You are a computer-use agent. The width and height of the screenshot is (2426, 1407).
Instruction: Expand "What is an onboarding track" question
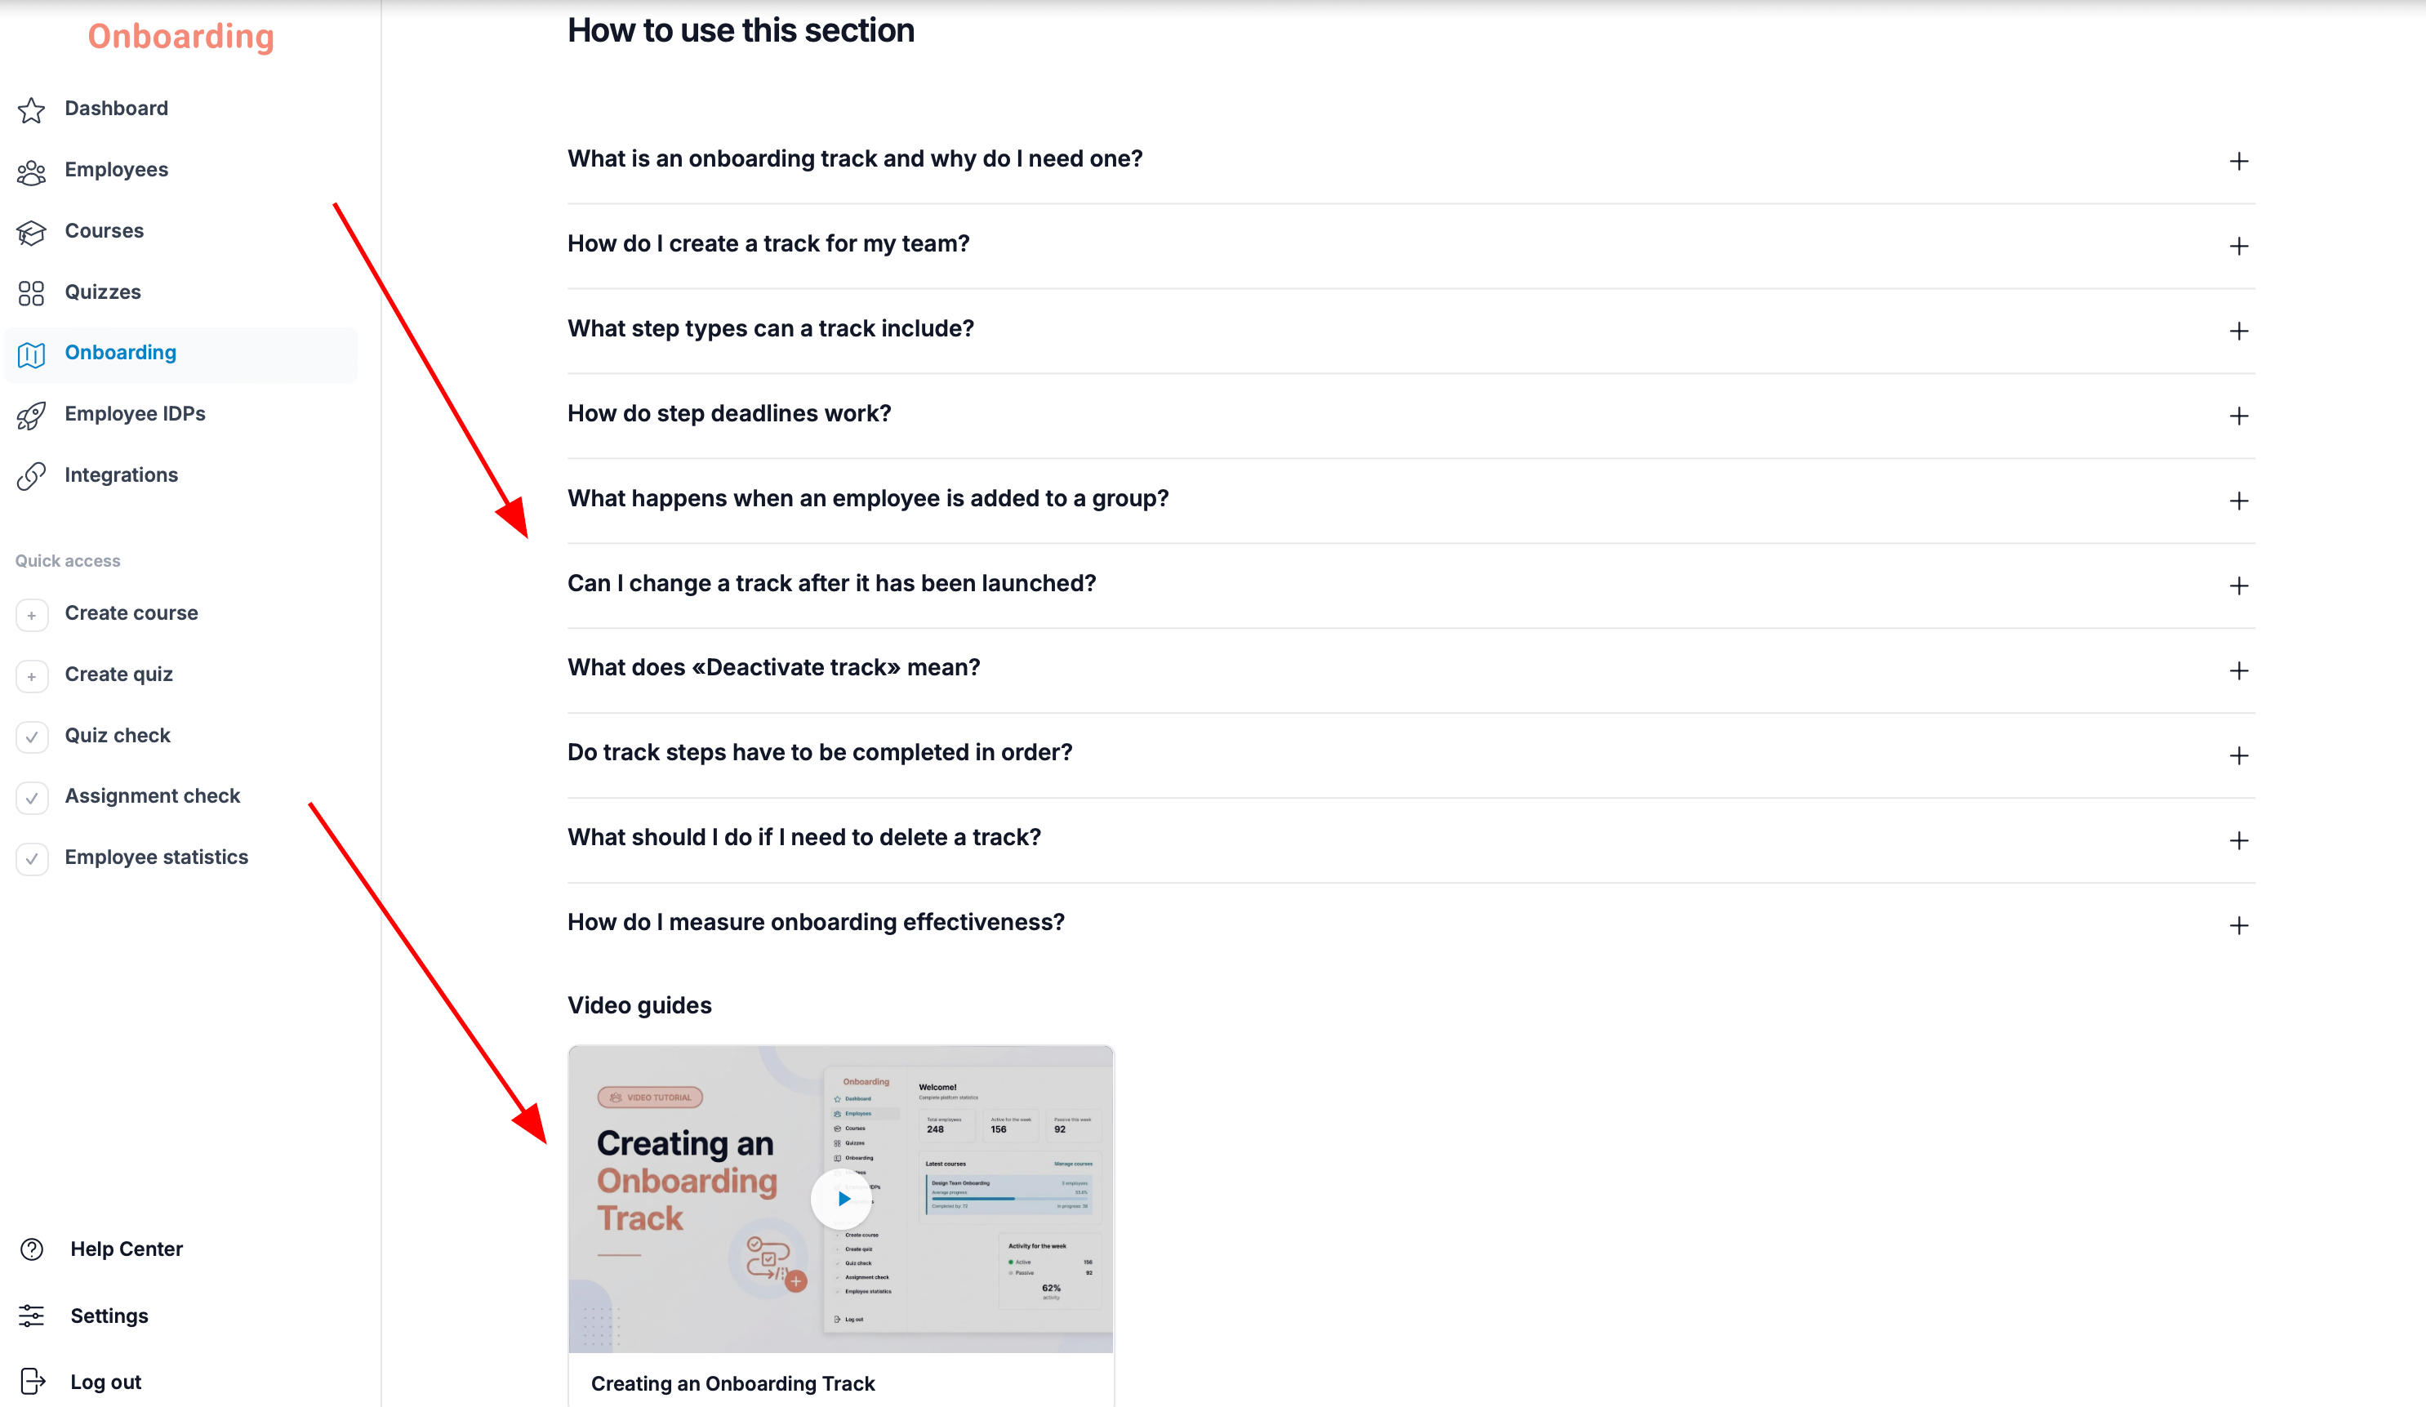tap(1410, 160)
